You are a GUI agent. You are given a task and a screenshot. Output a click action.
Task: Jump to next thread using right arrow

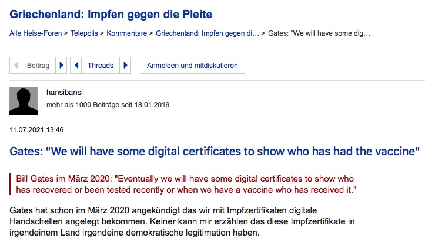[x=125, y=66]
